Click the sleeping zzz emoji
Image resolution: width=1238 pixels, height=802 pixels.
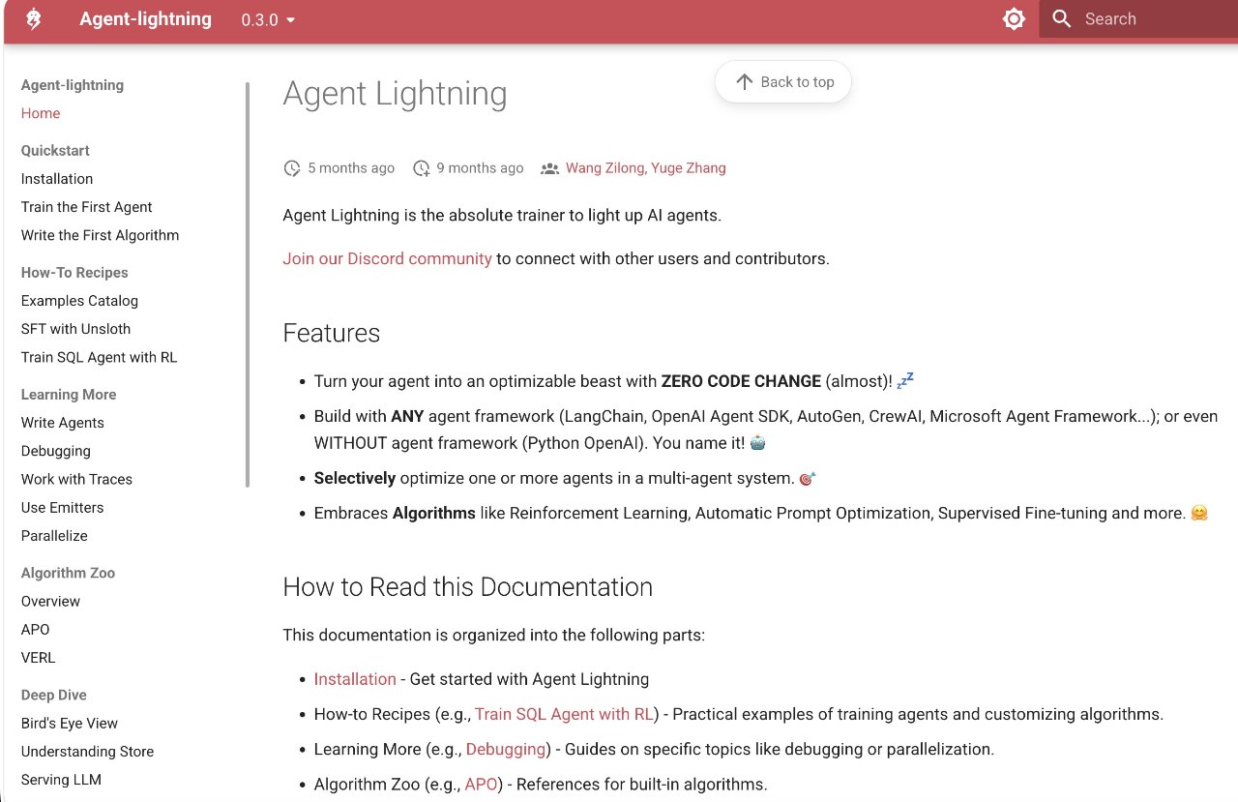click(x=905, y=380)
